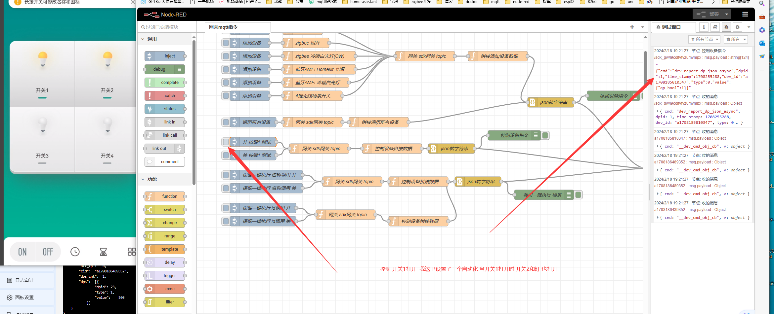Image resolution: width=774 pixels, height=314 pixels.
Task: Switch to the 网关mqtt指令 flow tab
Action: 237,27
